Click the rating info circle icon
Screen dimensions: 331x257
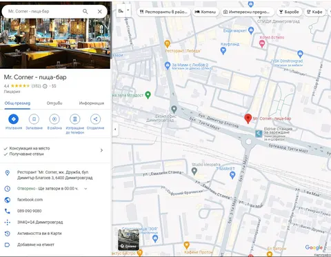point(45,86)
